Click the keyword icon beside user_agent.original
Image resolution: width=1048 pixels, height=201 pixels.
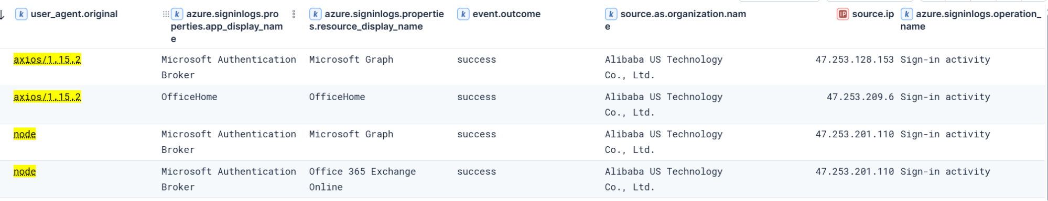click(x=21, y=14)
